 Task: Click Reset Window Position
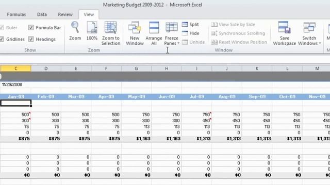(239, 42)
